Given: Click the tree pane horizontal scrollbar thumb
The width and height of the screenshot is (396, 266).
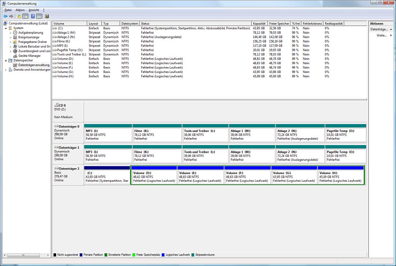Looking at the screenshot, I should (23, 255).
